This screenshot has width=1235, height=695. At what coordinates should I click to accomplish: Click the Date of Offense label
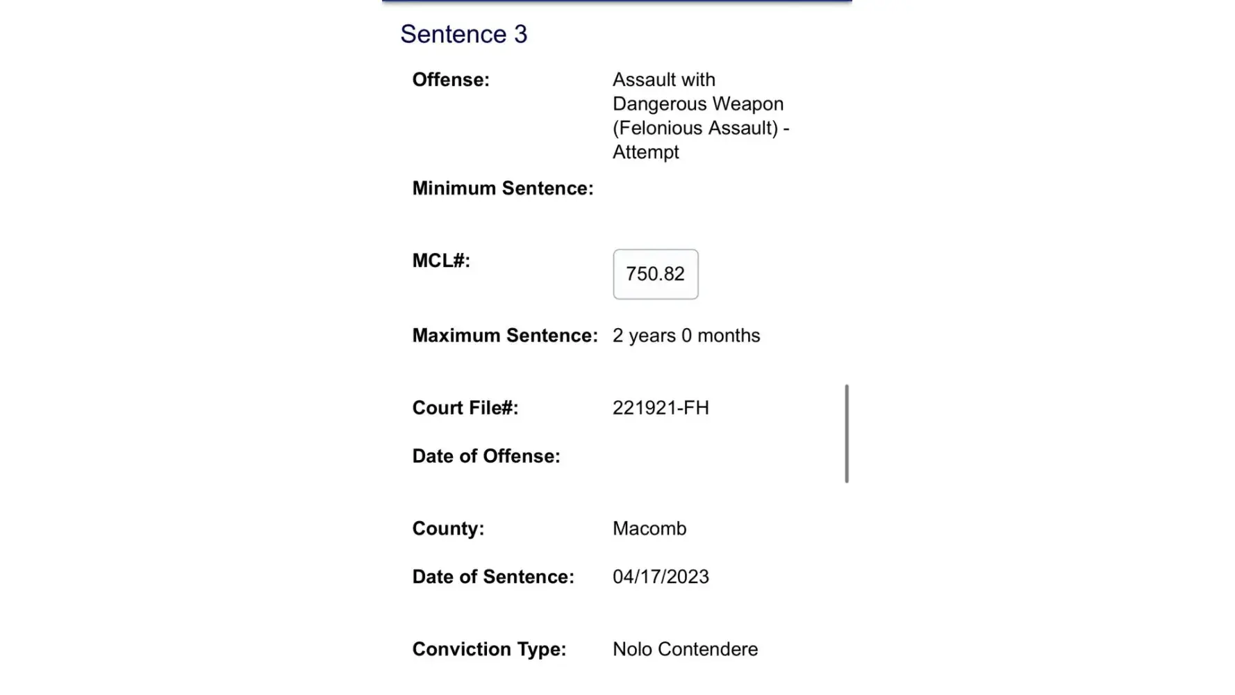click(486, 456)
